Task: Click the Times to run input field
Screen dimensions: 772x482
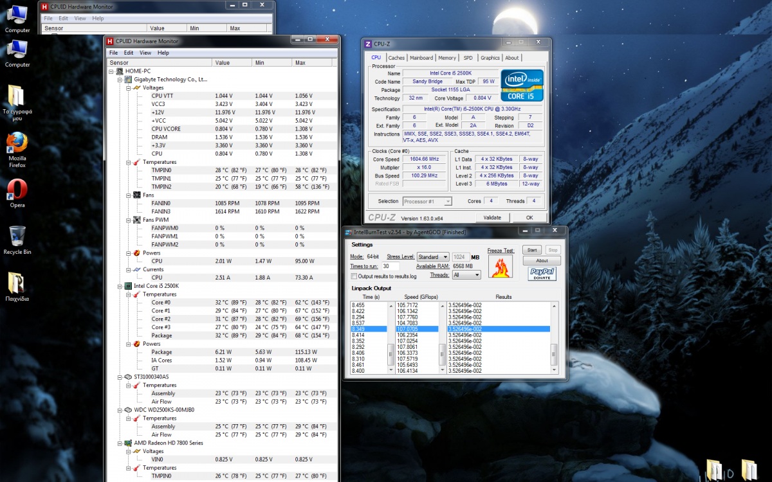Action: click(x=391, y=266)
